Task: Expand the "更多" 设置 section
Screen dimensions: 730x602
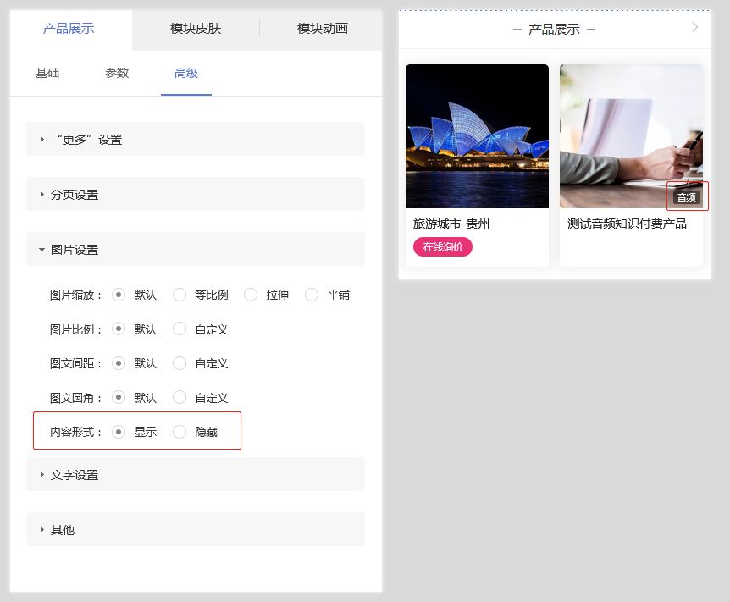Action: (196, 139)
